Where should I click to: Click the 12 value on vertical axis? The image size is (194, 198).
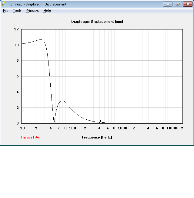(x=16, y=29)
